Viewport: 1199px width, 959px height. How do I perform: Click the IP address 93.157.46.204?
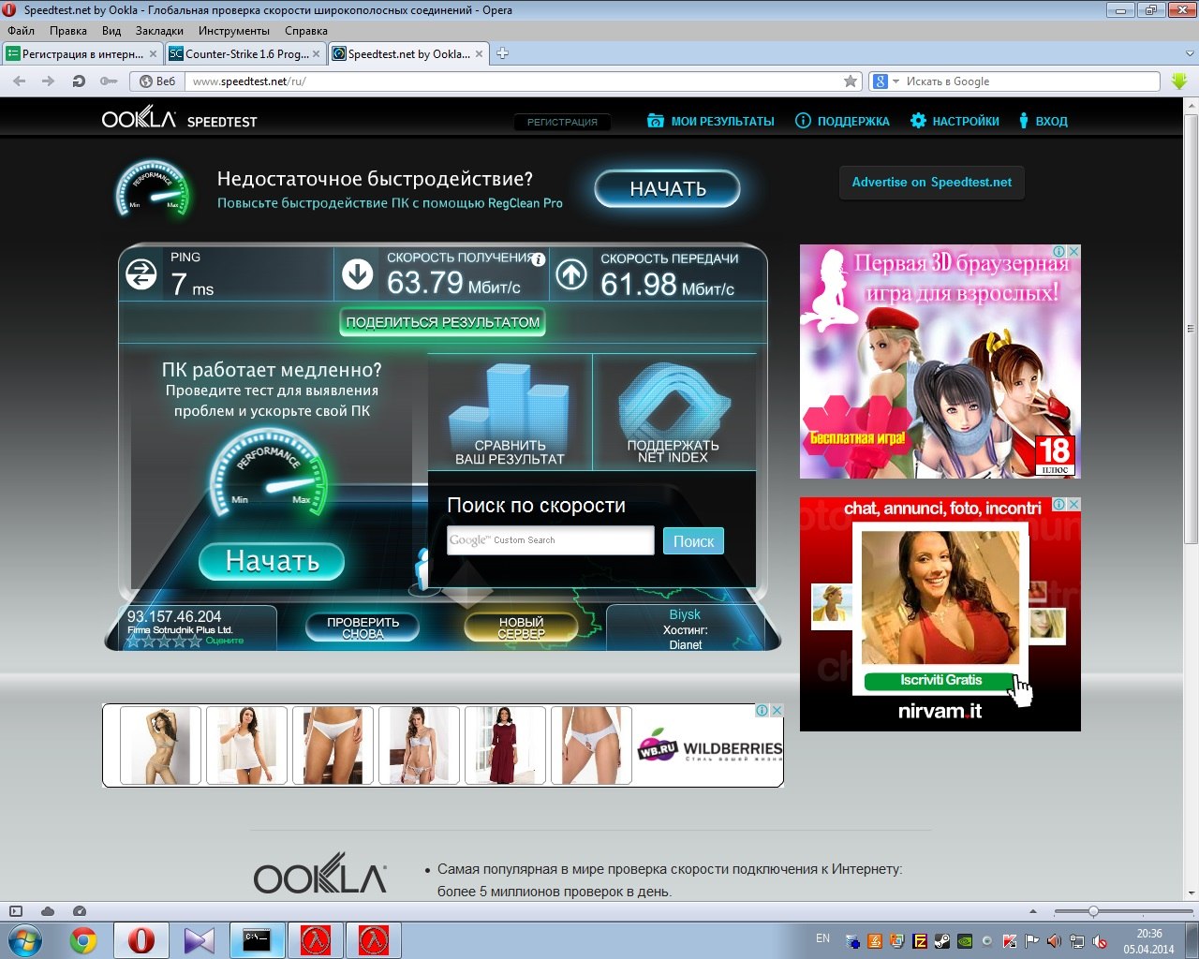(x=174, y=616)
